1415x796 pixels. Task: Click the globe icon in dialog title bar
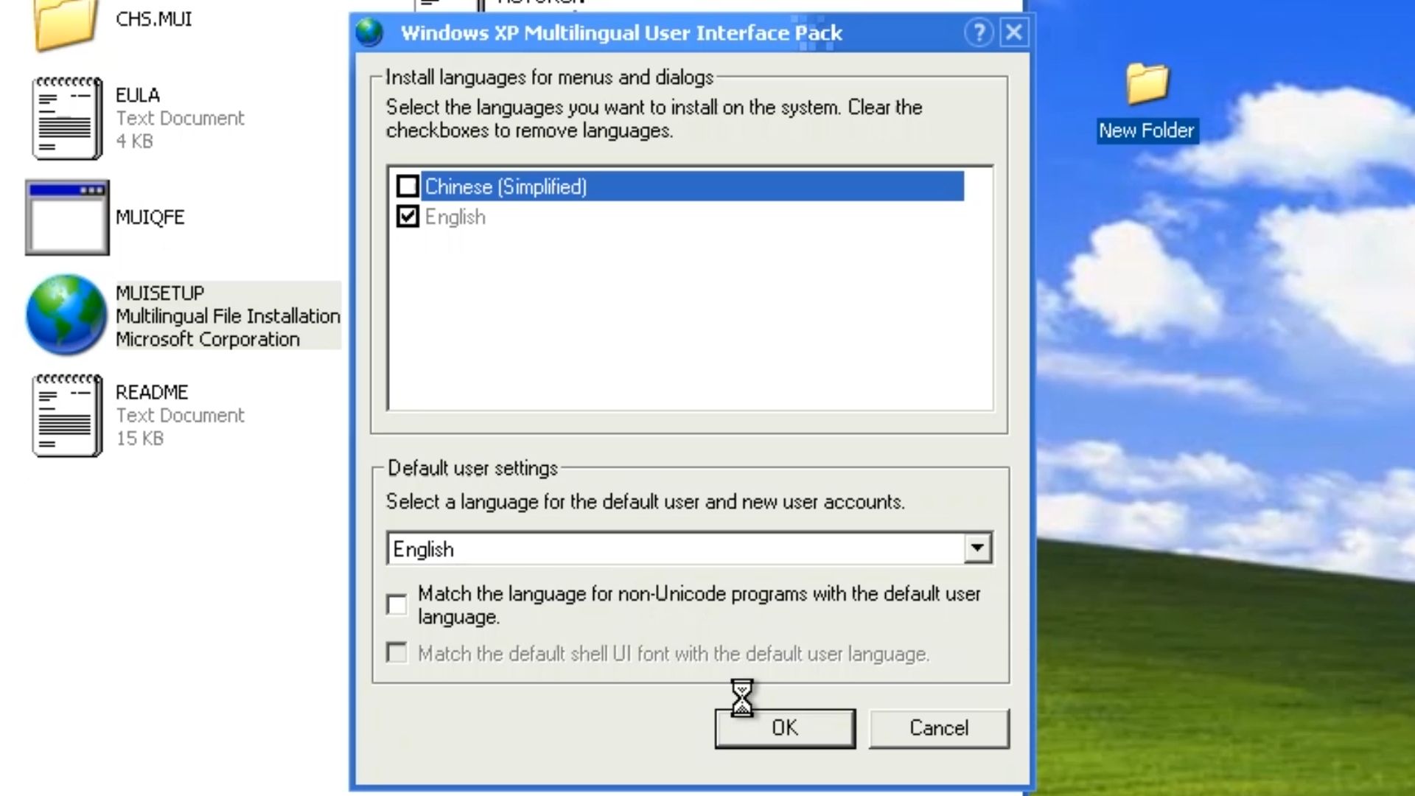pyautogui.click(x=369, y=32)
